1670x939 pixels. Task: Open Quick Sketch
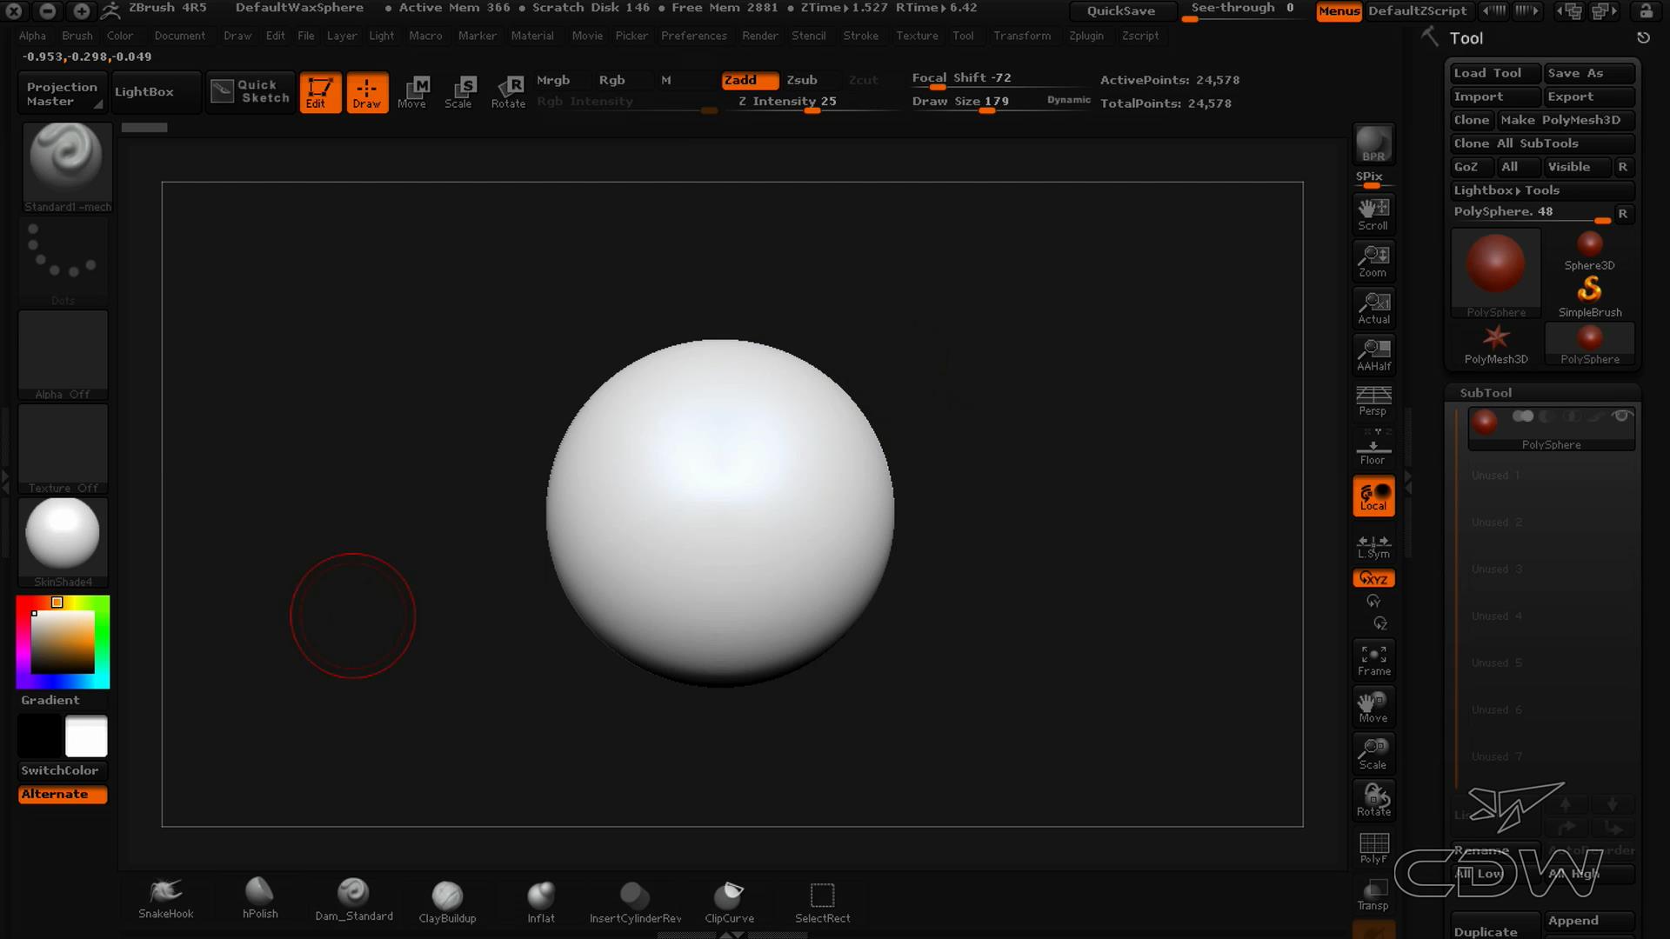tap(250, 91)
